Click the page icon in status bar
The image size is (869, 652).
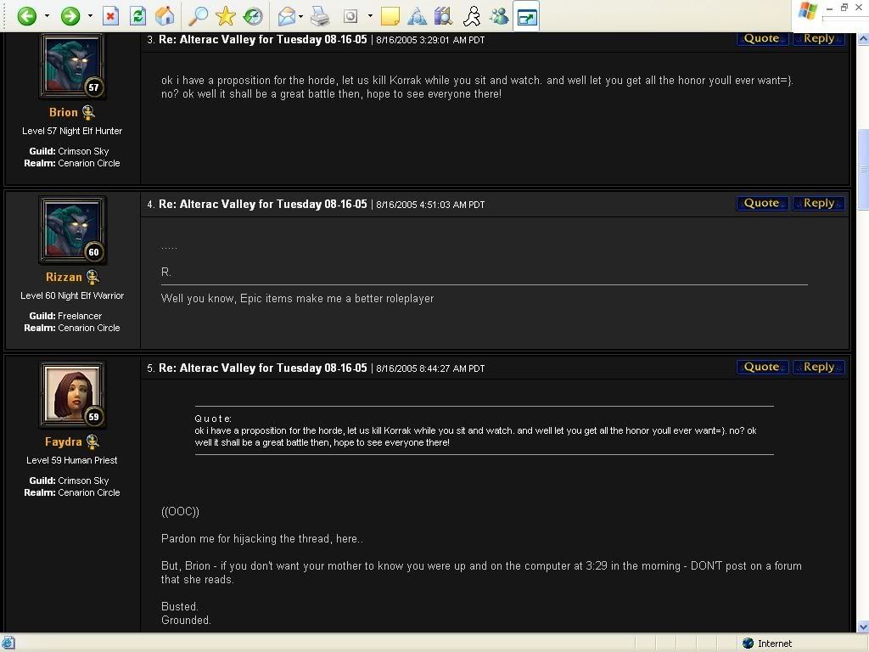point(8,644)
